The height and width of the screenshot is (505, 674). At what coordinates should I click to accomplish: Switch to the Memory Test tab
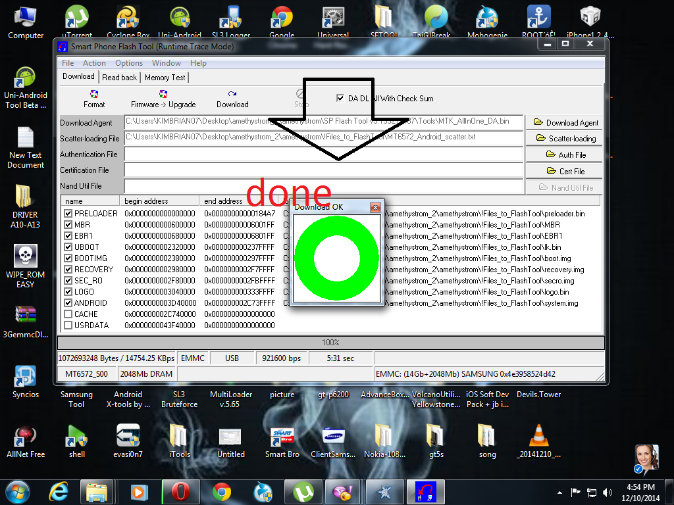pos(165,77)
